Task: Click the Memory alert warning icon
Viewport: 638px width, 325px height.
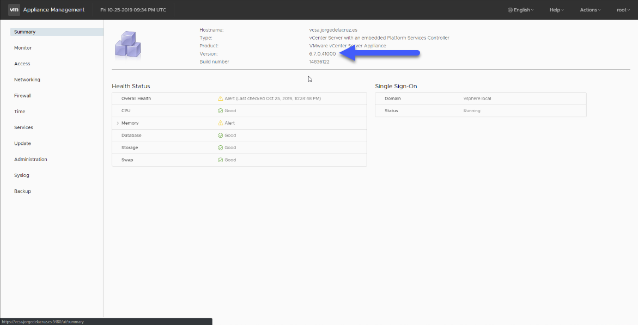Action: [221, 123]
